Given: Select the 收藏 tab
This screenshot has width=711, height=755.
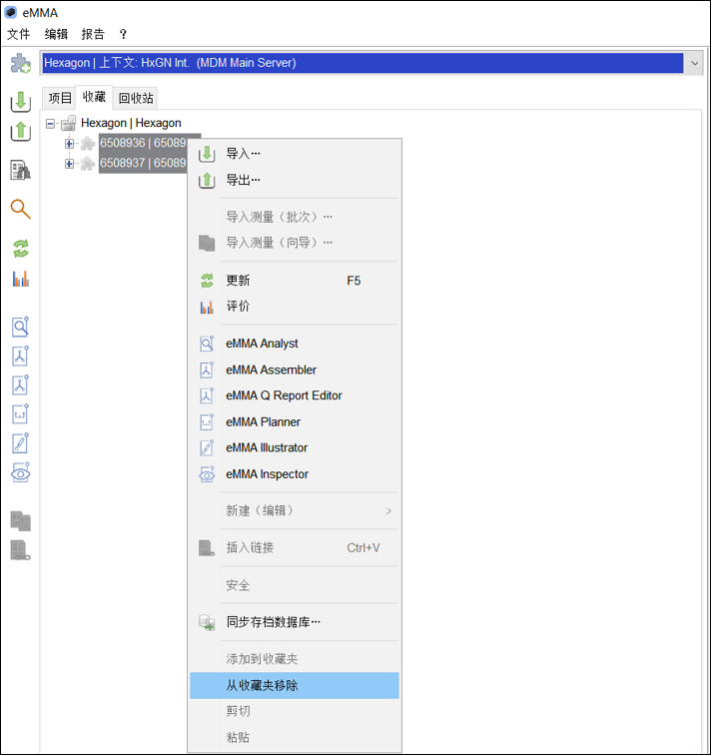Looking at the screenshot, I should pos(94,97).
